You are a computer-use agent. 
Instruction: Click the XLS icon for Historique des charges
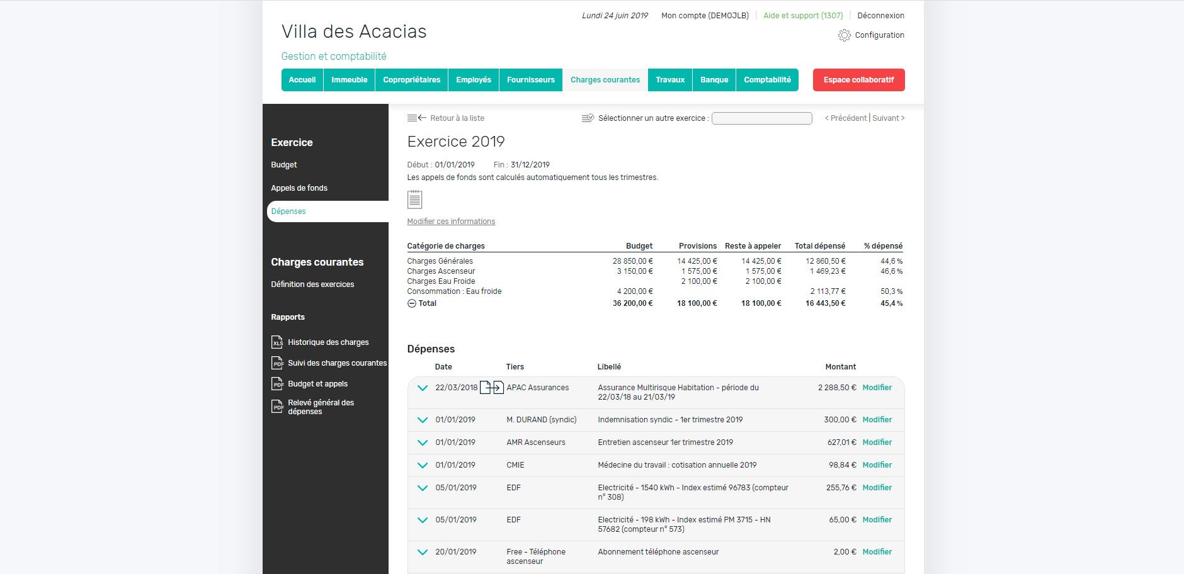tap(277, 342)
